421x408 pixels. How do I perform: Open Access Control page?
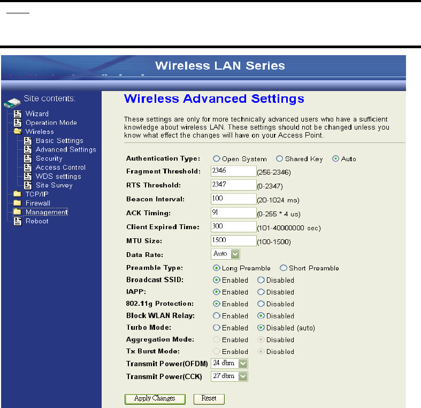coord(60,168)
